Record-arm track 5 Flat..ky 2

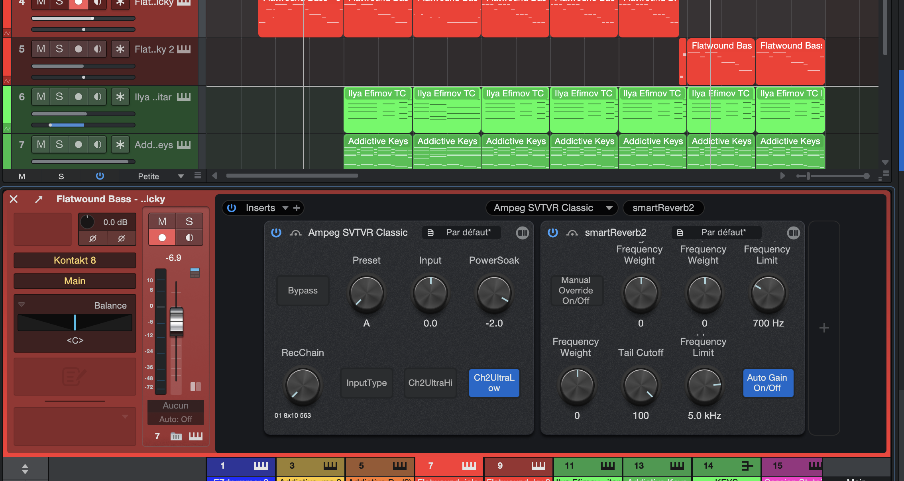(79, 49)
